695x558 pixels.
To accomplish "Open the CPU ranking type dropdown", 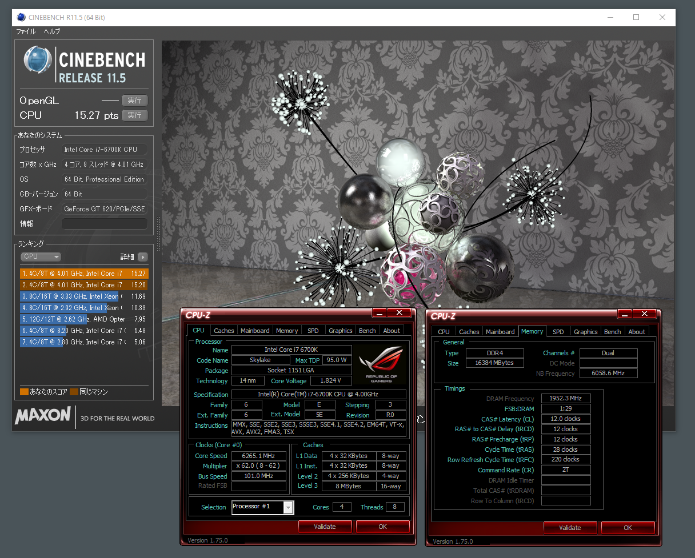I will tap(41, 257).
